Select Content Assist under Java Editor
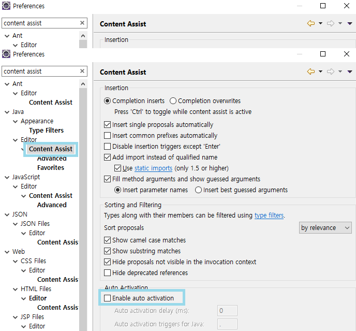The image size is (356, 331). [x=51, y=149]
